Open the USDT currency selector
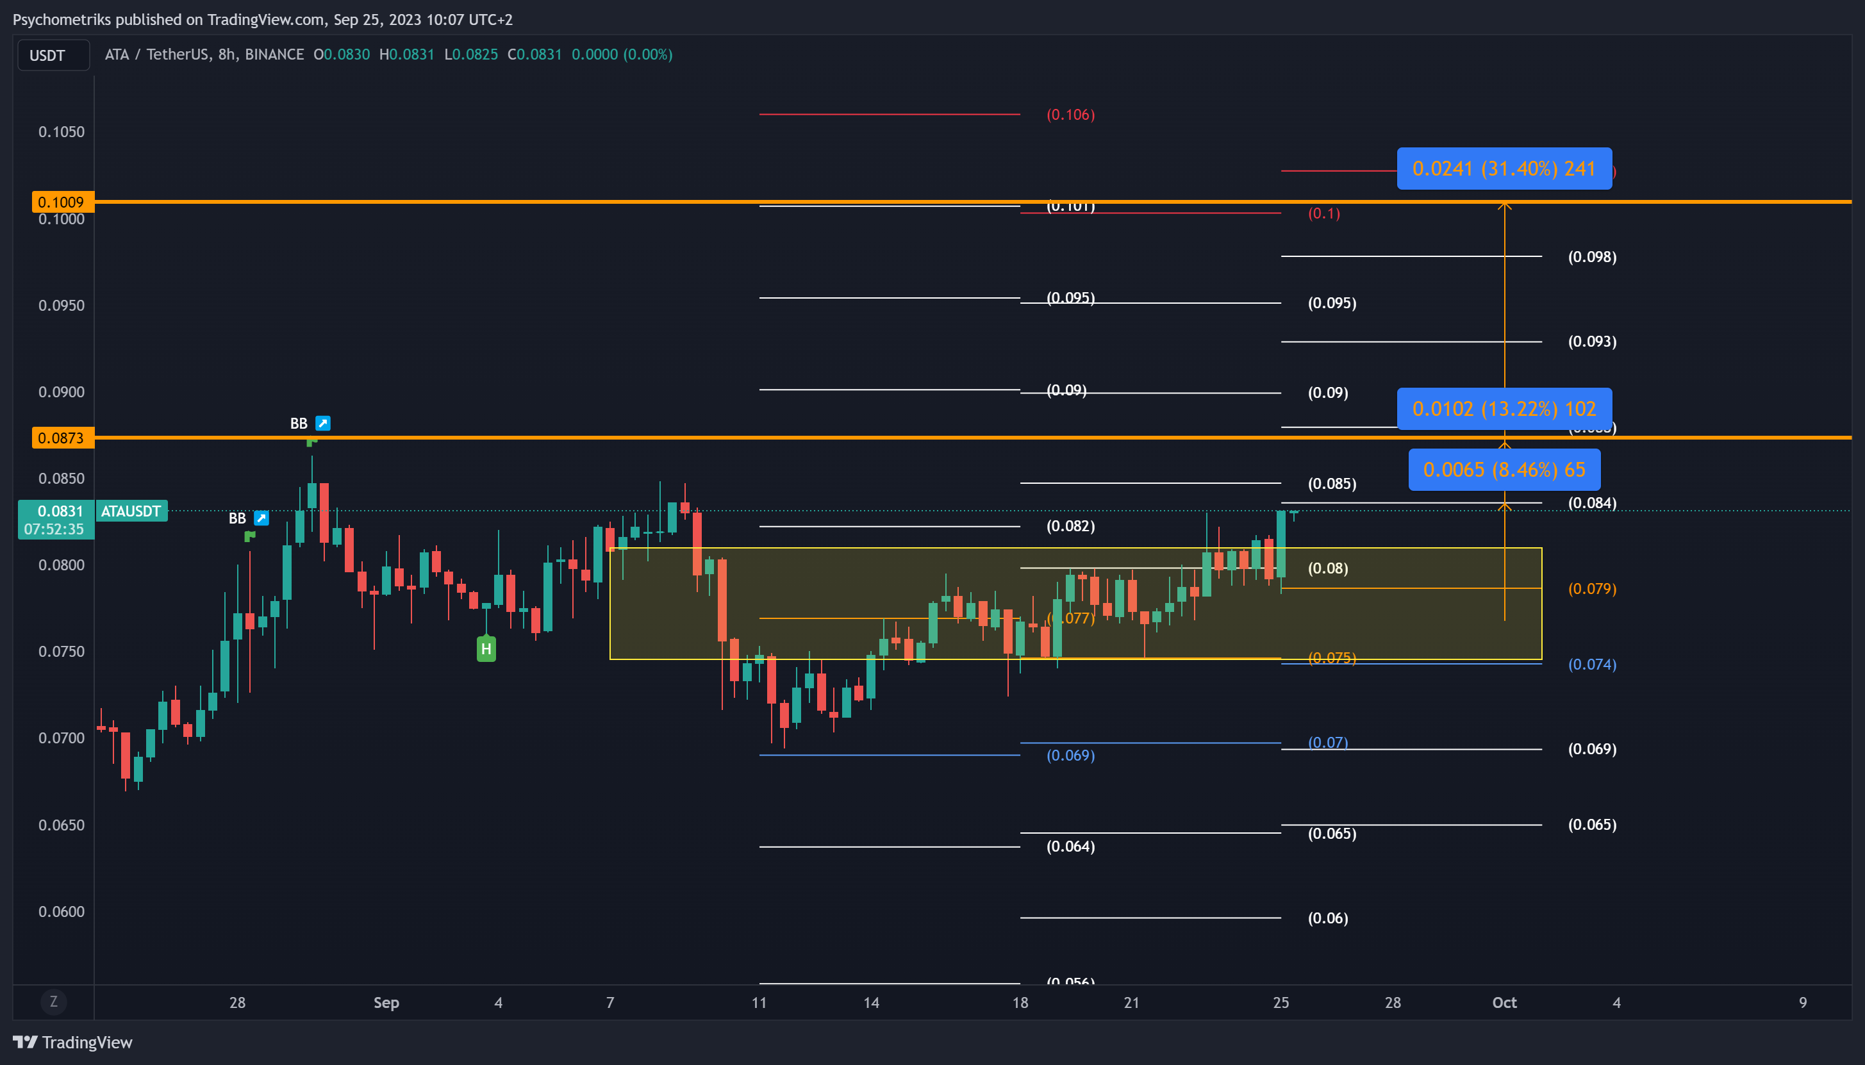This screenshot has width=1865, height=1065. 53,55
